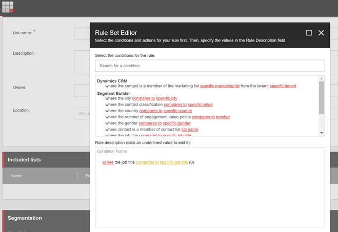Click the Search for a condition field

click(209, 66)
